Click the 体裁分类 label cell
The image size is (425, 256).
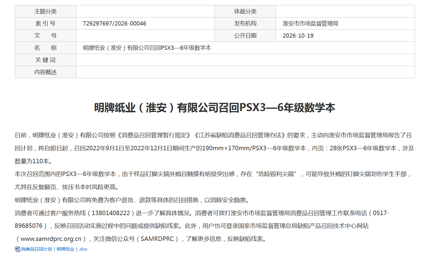245,11
